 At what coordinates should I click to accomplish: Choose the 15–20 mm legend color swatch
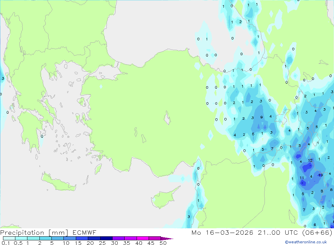click(82, 238)
